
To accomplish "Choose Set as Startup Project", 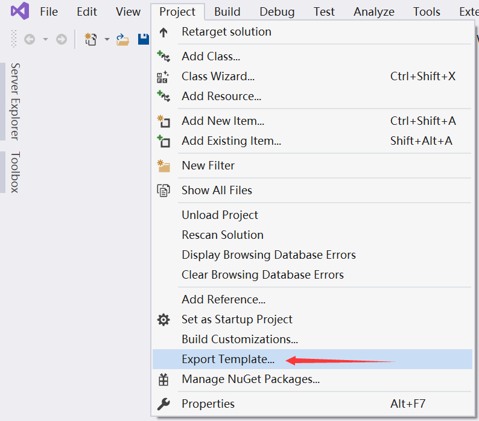I will (312, 319).
